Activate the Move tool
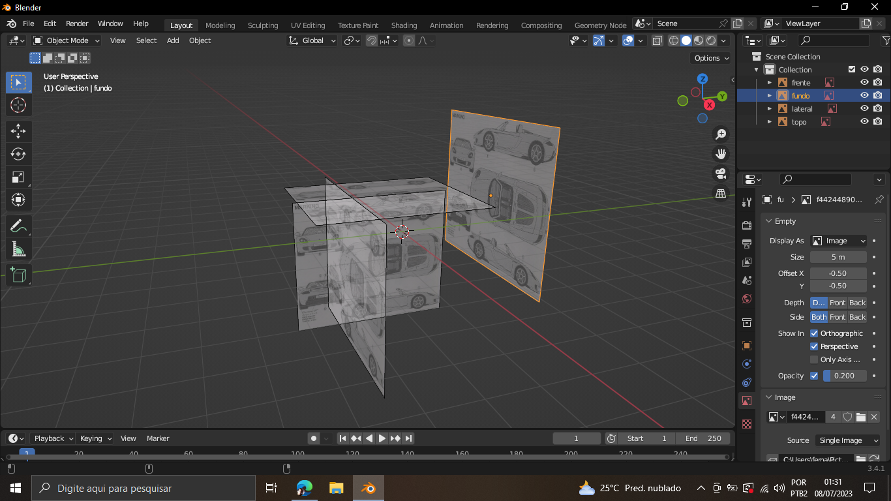This screenshot has height=501, width=891. pyautogui.click(x=18, y=130)
